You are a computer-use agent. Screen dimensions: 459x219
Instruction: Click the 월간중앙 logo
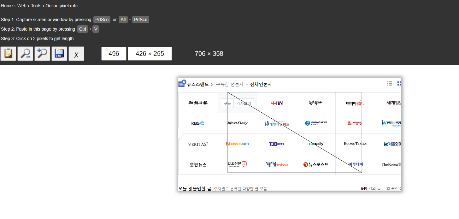(355, 123)
